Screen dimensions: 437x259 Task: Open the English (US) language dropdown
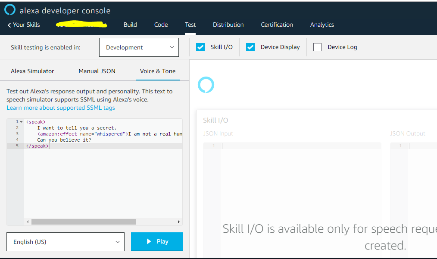pyautogui.click(x=66, y=242)
